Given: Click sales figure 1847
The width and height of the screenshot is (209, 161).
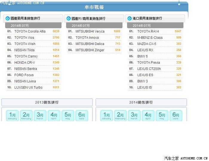Looking at the screenshot, I should (178, 31).
